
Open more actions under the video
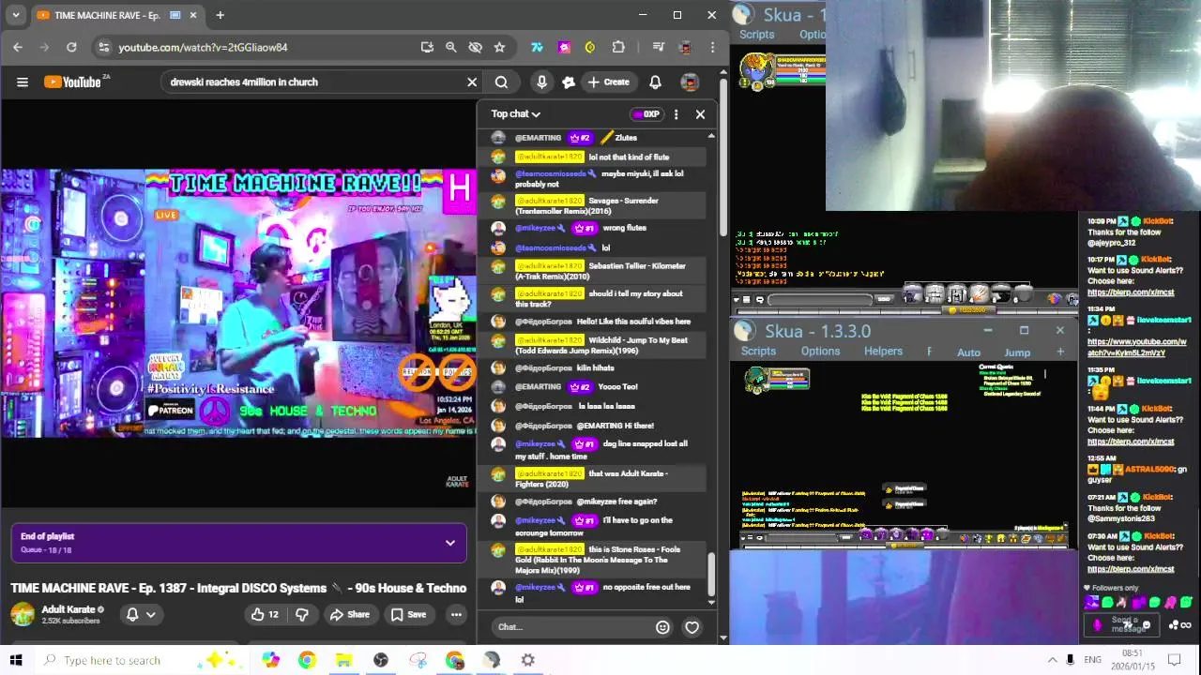[x=456, y=615]
